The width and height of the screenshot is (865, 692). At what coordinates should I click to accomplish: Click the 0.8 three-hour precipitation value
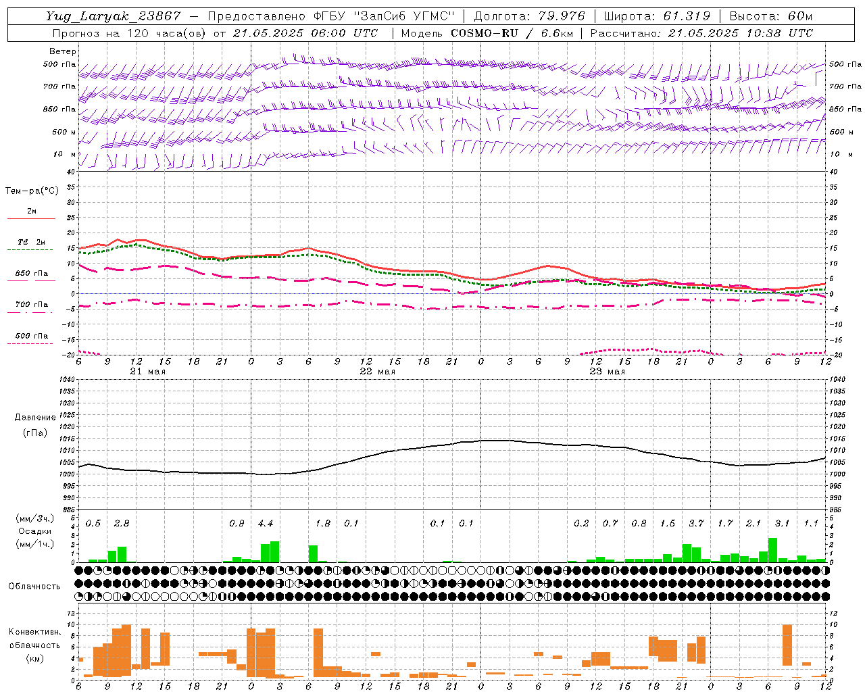(639, 524)
